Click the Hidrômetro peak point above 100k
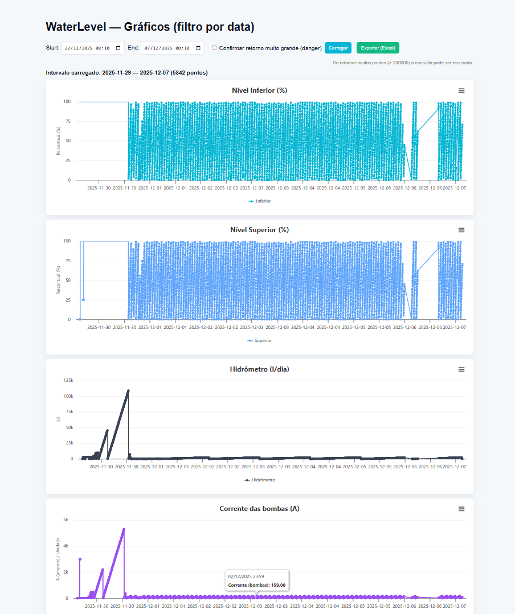This screenshot has width=515, height=614. [128, 391]
